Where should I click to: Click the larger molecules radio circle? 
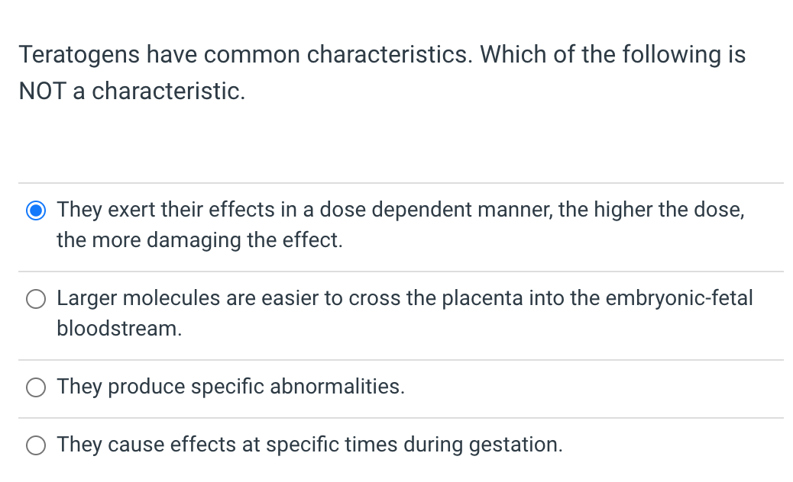[36, 298]
